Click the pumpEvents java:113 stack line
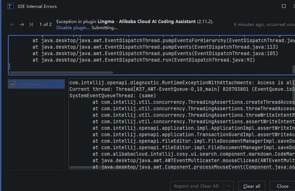Viewport: 295px width, 191px height. click(x=155, y=47)
